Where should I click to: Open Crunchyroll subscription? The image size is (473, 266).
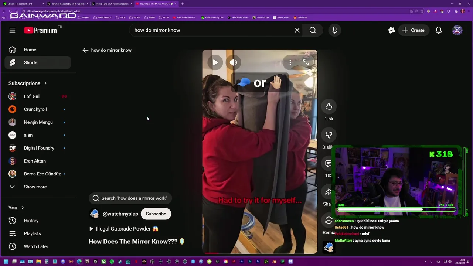[x=37, y=109]
